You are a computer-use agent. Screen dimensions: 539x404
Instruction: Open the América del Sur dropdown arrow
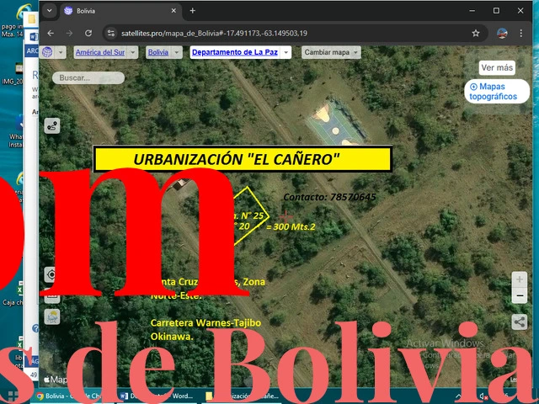coord(132,52)
